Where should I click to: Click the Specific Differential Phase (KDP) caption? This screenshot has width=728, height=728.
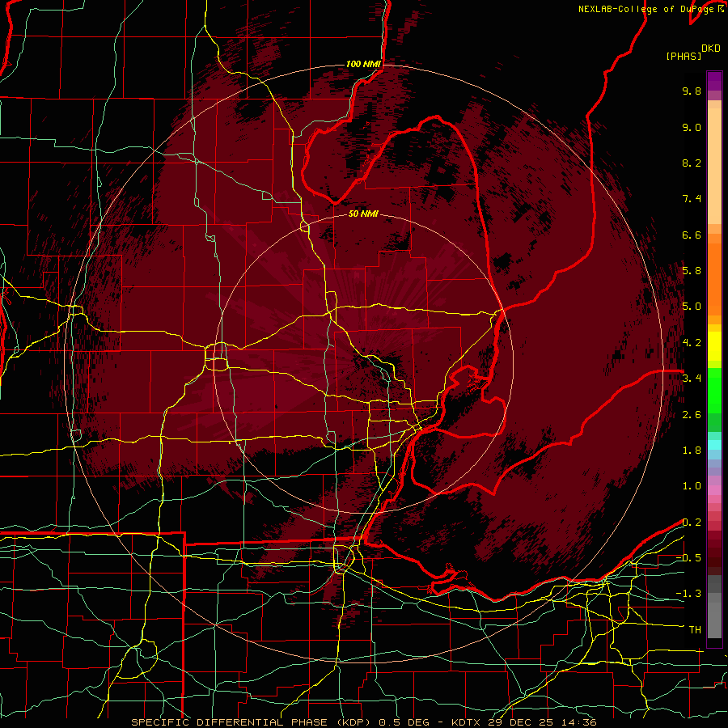pyautogui.click(x=251, y=722)
